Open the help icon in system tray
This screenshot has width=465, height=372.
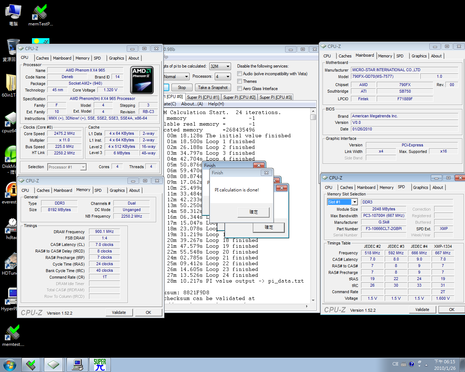tap(411, 364)
